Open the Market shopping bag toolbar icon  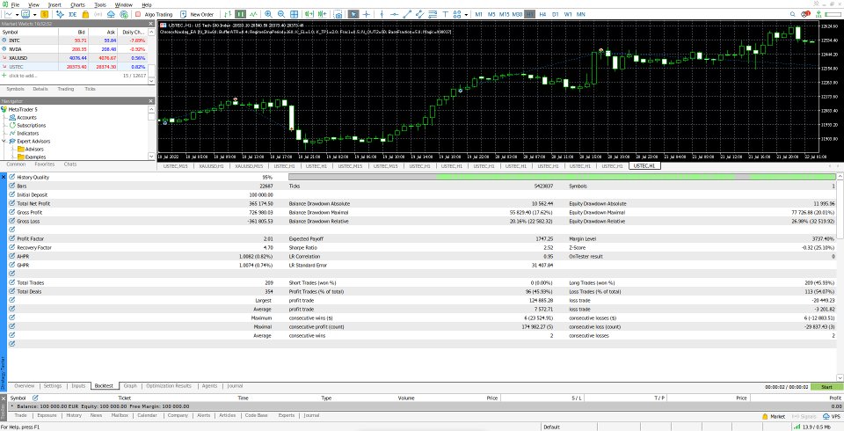pyautogui.click(x=85, y=15)
